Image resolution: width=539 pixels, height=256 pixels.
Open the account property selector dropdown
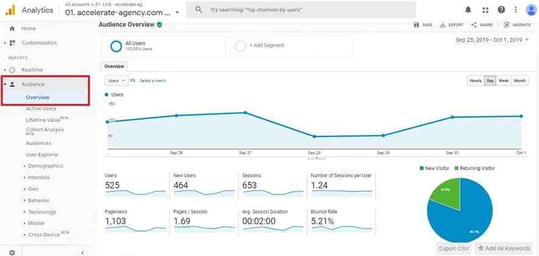point(177,13)
